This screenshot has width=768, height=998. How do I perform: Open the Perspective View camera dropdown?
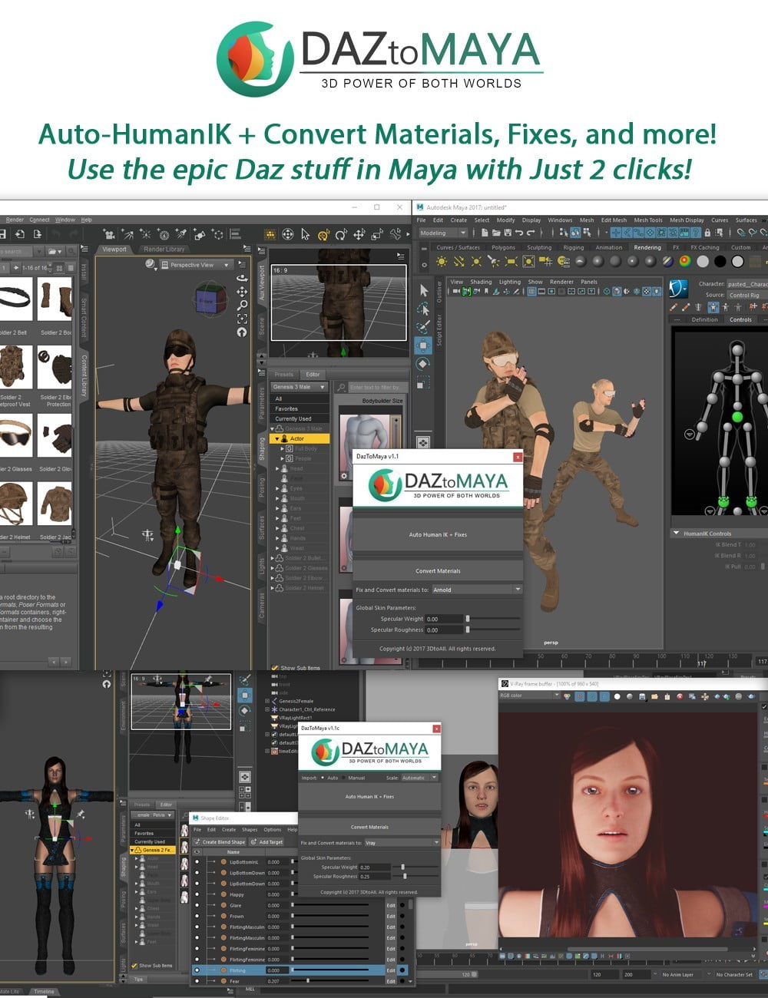point(195,265)
